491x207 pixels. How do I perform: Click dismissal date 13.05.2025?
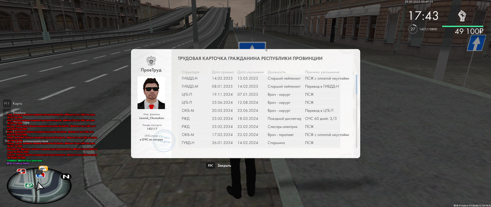[248, 78]
